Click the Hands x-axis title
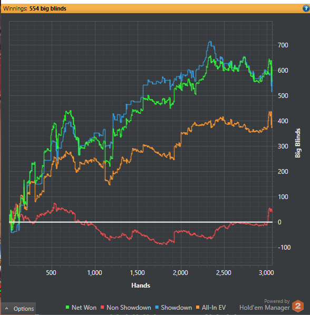Image resolution: width=310 pixels, height=315 pixels. [141, 286]
